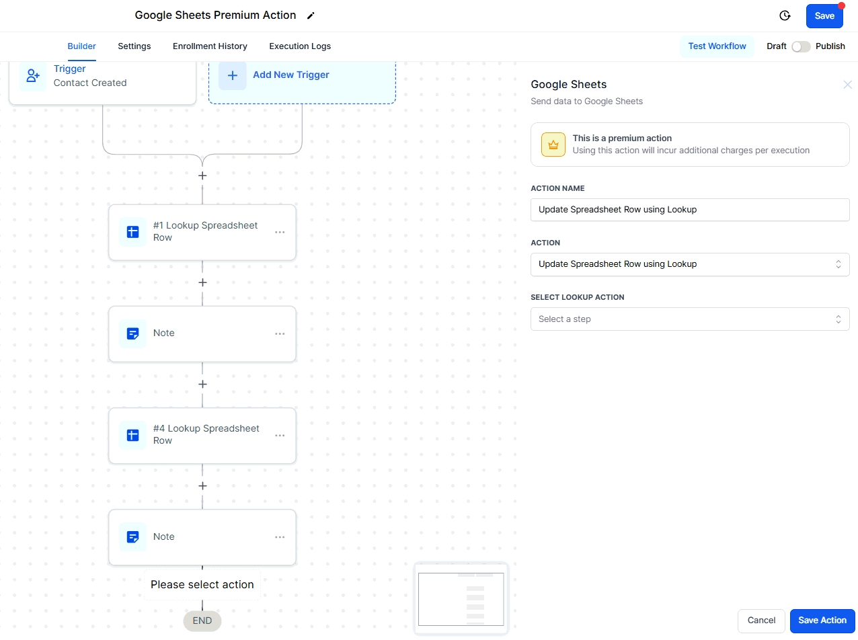The width and height of the screenshot is (858, 640).
Task: Open three-dot menu on #1 Lookup Spreadsheet Row
Action: coord(280,232)
